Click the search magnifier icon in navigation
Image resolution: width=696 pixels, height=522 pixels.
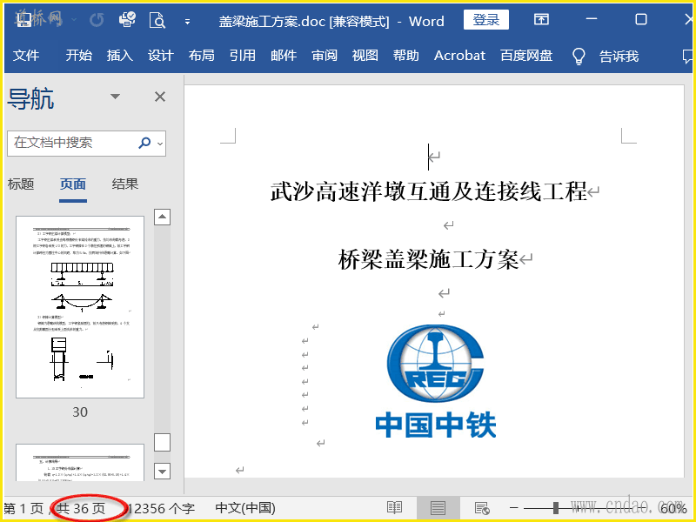pos(144,143)
